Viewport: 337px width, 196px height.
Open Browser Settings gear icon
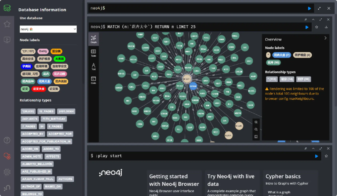7,172
